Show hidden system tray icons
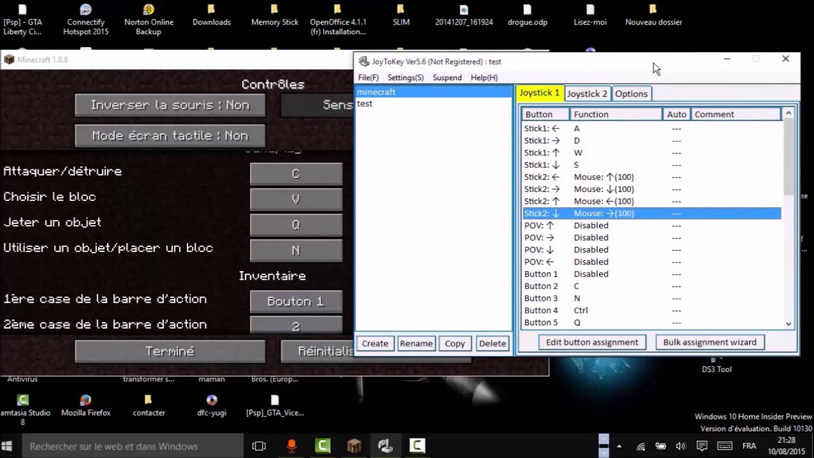 (x=619, y=446)
